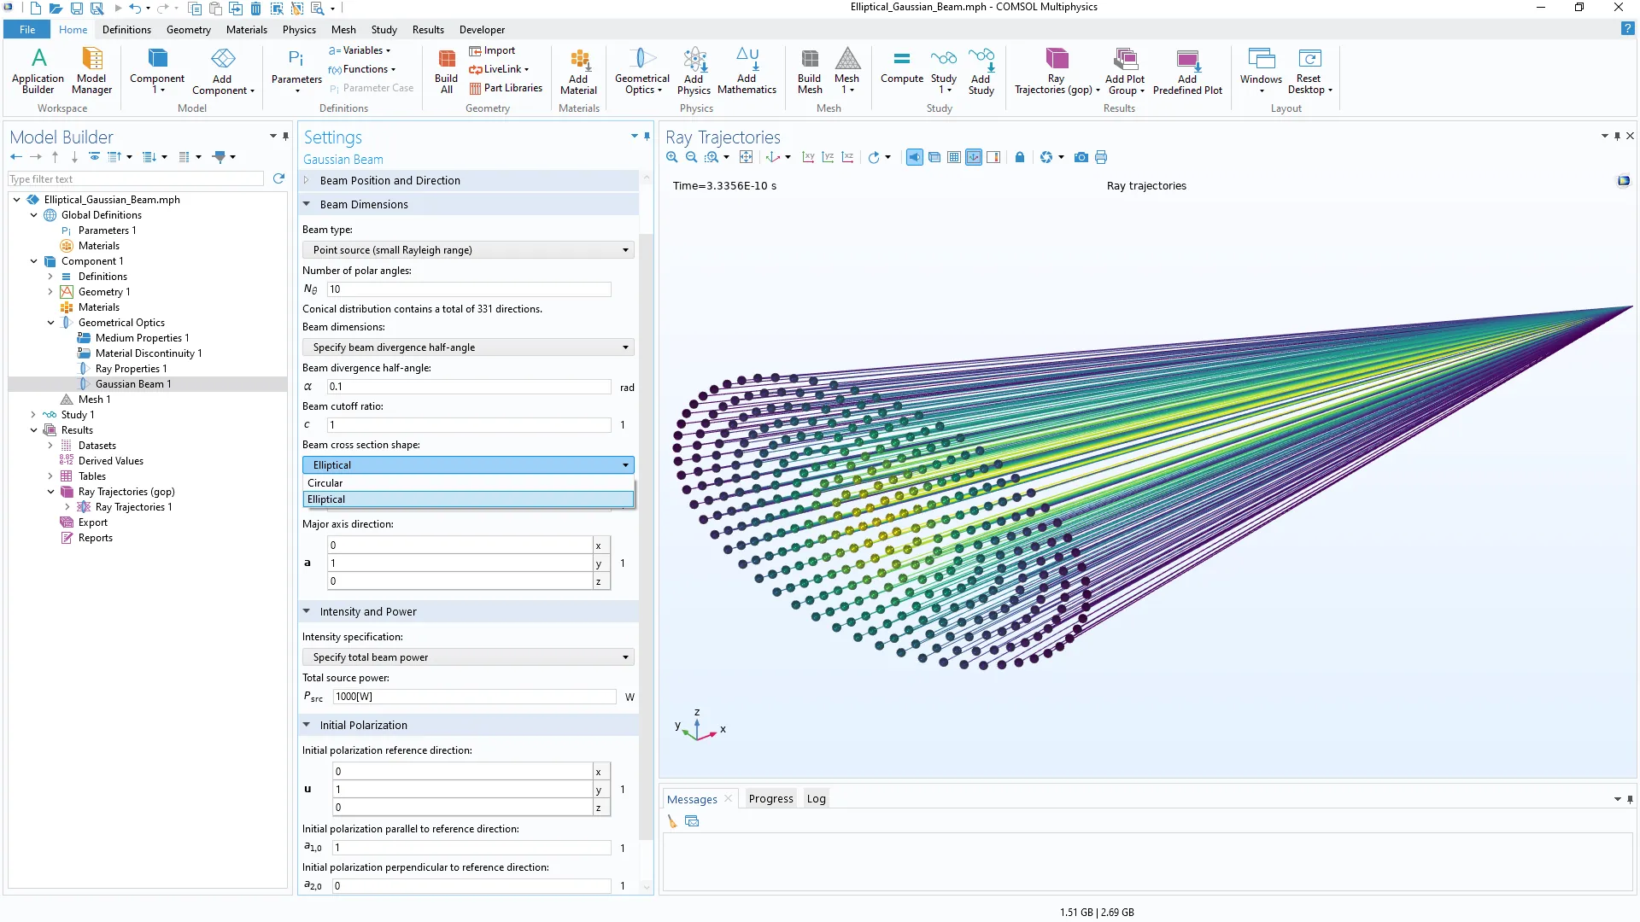
Task: Print the graphics window
Action: click(1101, 157)
